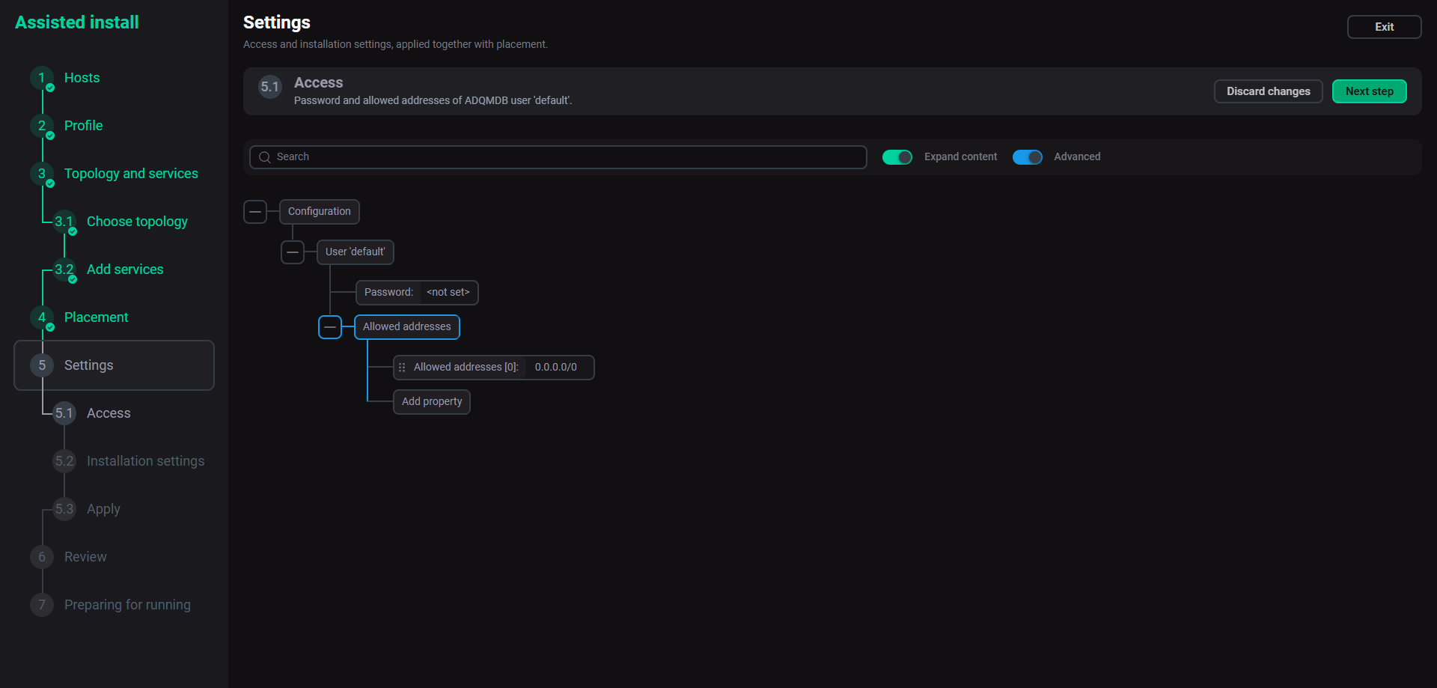The height and width of the screenshot is (688, 1437).
Task: Click Discard changes button
Action: [x=1268, y=91]
